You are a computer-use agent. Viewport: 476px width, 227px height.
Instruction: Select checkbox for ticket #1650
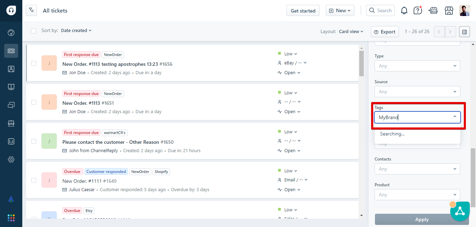coord(34,141)
